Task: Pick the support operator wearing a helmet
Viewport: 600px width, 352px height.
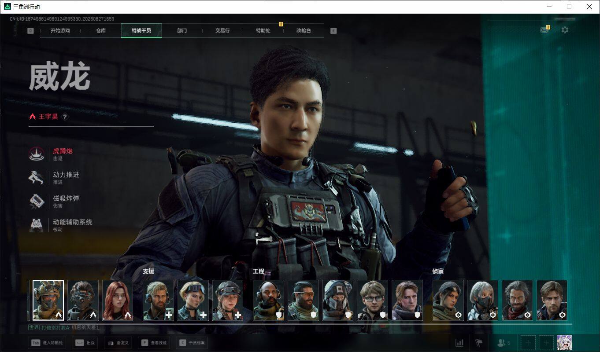Action: pyautogui.click(x=228, y=300)
